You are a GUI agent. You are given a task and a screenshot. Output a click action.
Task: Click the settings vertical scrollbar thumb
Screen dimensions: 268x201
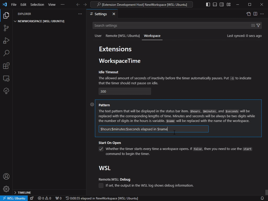[x=266, y=192]
